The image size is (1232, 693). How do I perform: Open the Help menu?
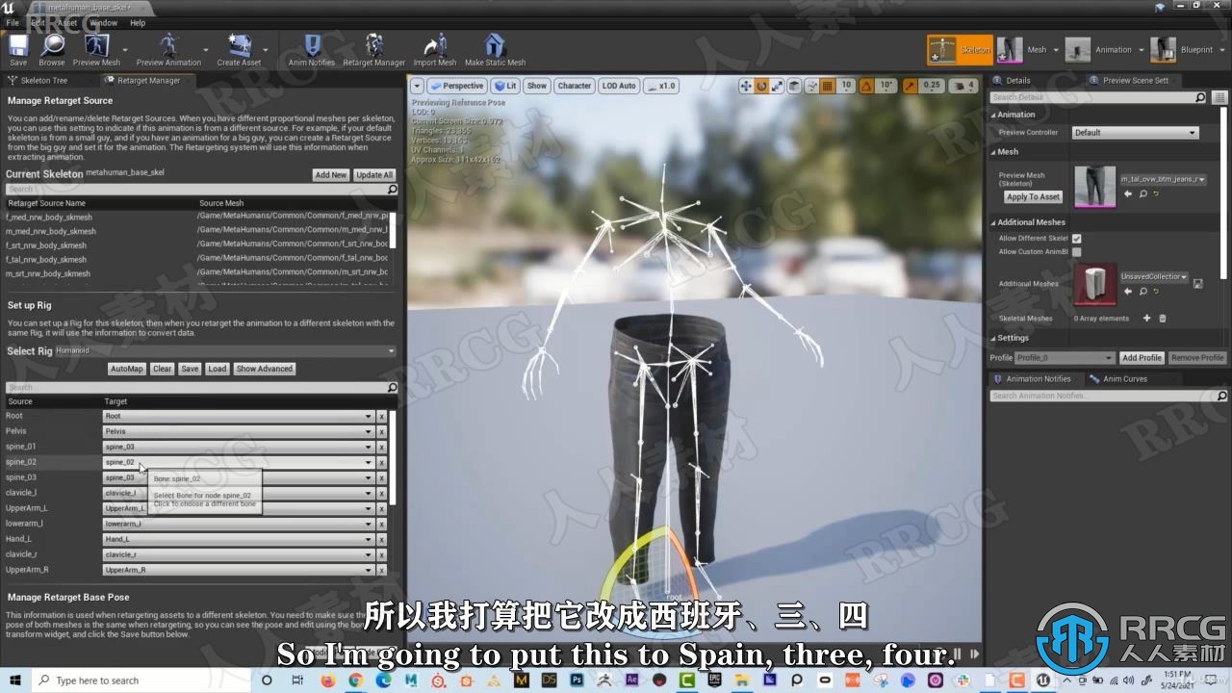(138, 22)
